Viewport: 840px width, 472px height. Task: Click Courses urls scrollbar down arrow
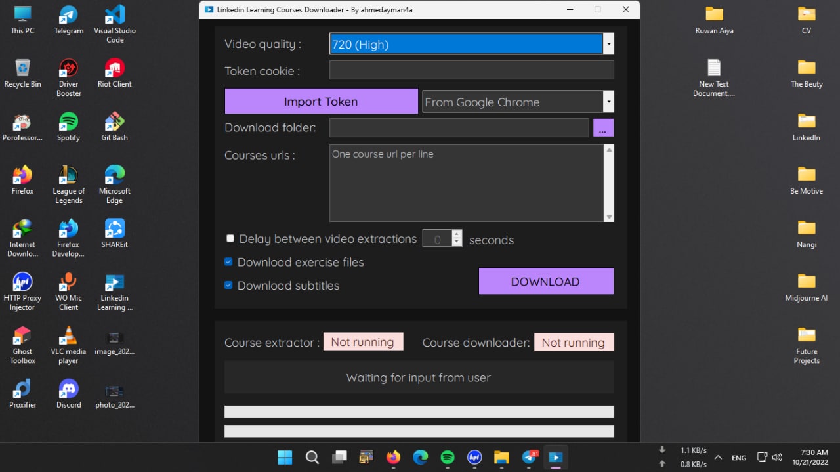[x=609, y=217]
